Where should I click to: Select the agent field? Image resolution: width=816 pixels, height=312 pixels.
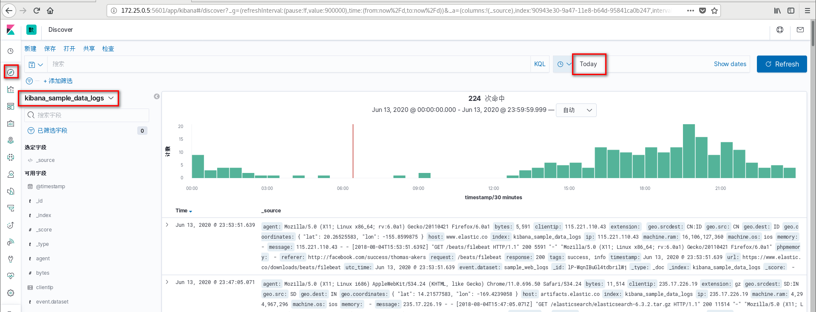click(43, 259)
